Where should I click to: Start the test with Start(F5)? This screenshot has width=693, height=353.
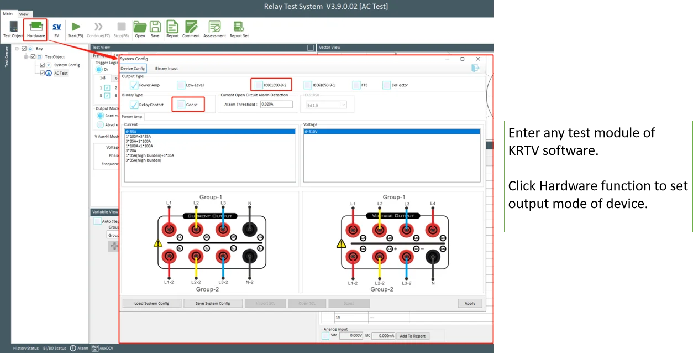click(76, 29)
